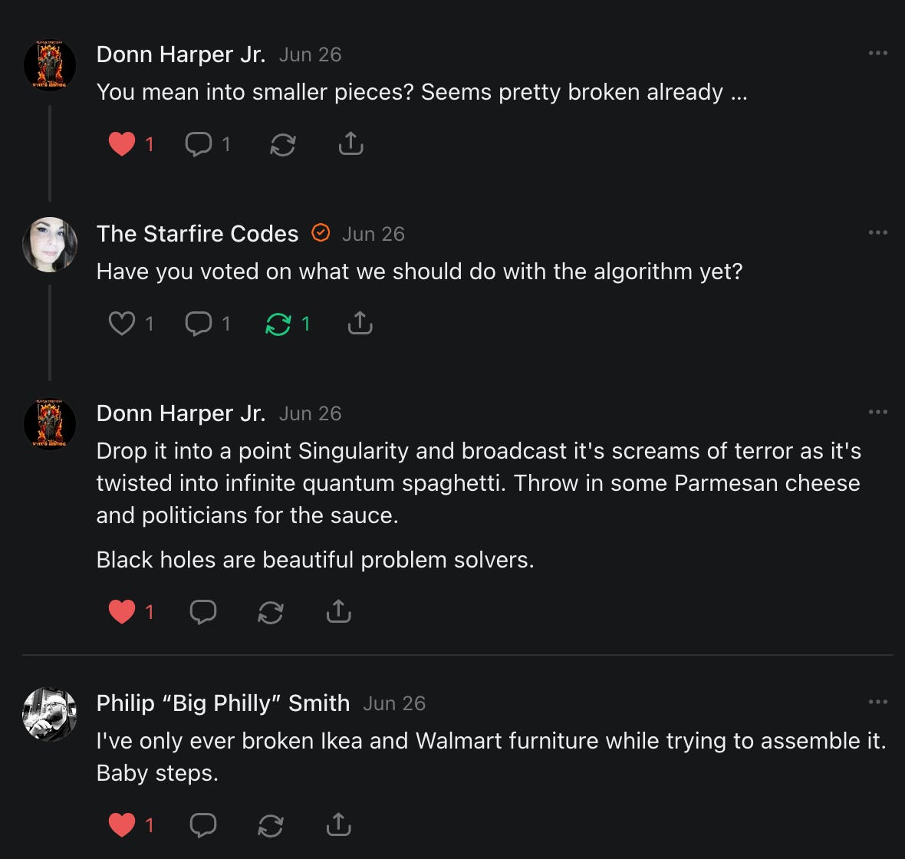Reply to the black holes comment

(203, 611)
